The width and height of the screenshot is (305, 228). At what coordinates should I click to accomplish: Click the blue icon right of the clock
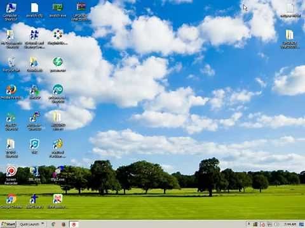[301, 224]
